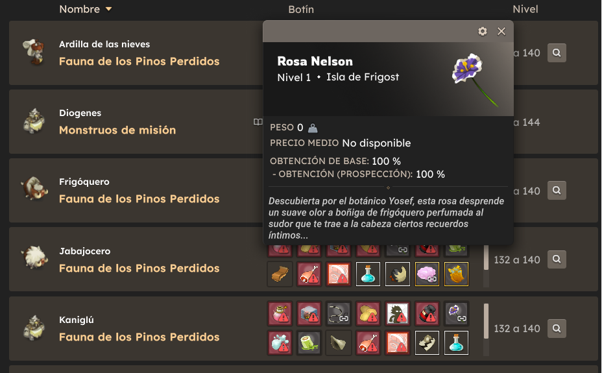Click magnifier search button for Jabajocero
Viewport: 602px width, 373px height.
pos(557,259)
